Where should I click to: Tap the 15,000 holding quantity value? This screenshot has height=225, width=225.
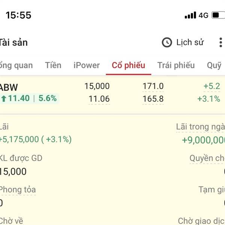pos(97,86)
